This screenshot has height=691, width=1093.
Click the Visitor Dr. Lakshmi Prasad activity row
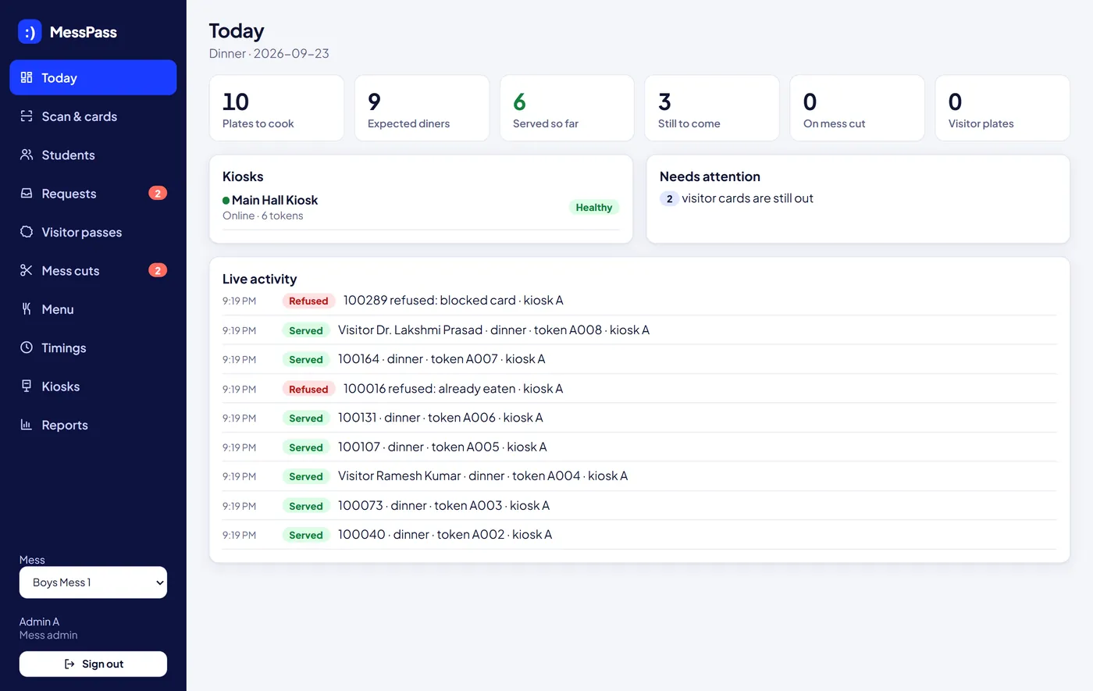(639, 330)
